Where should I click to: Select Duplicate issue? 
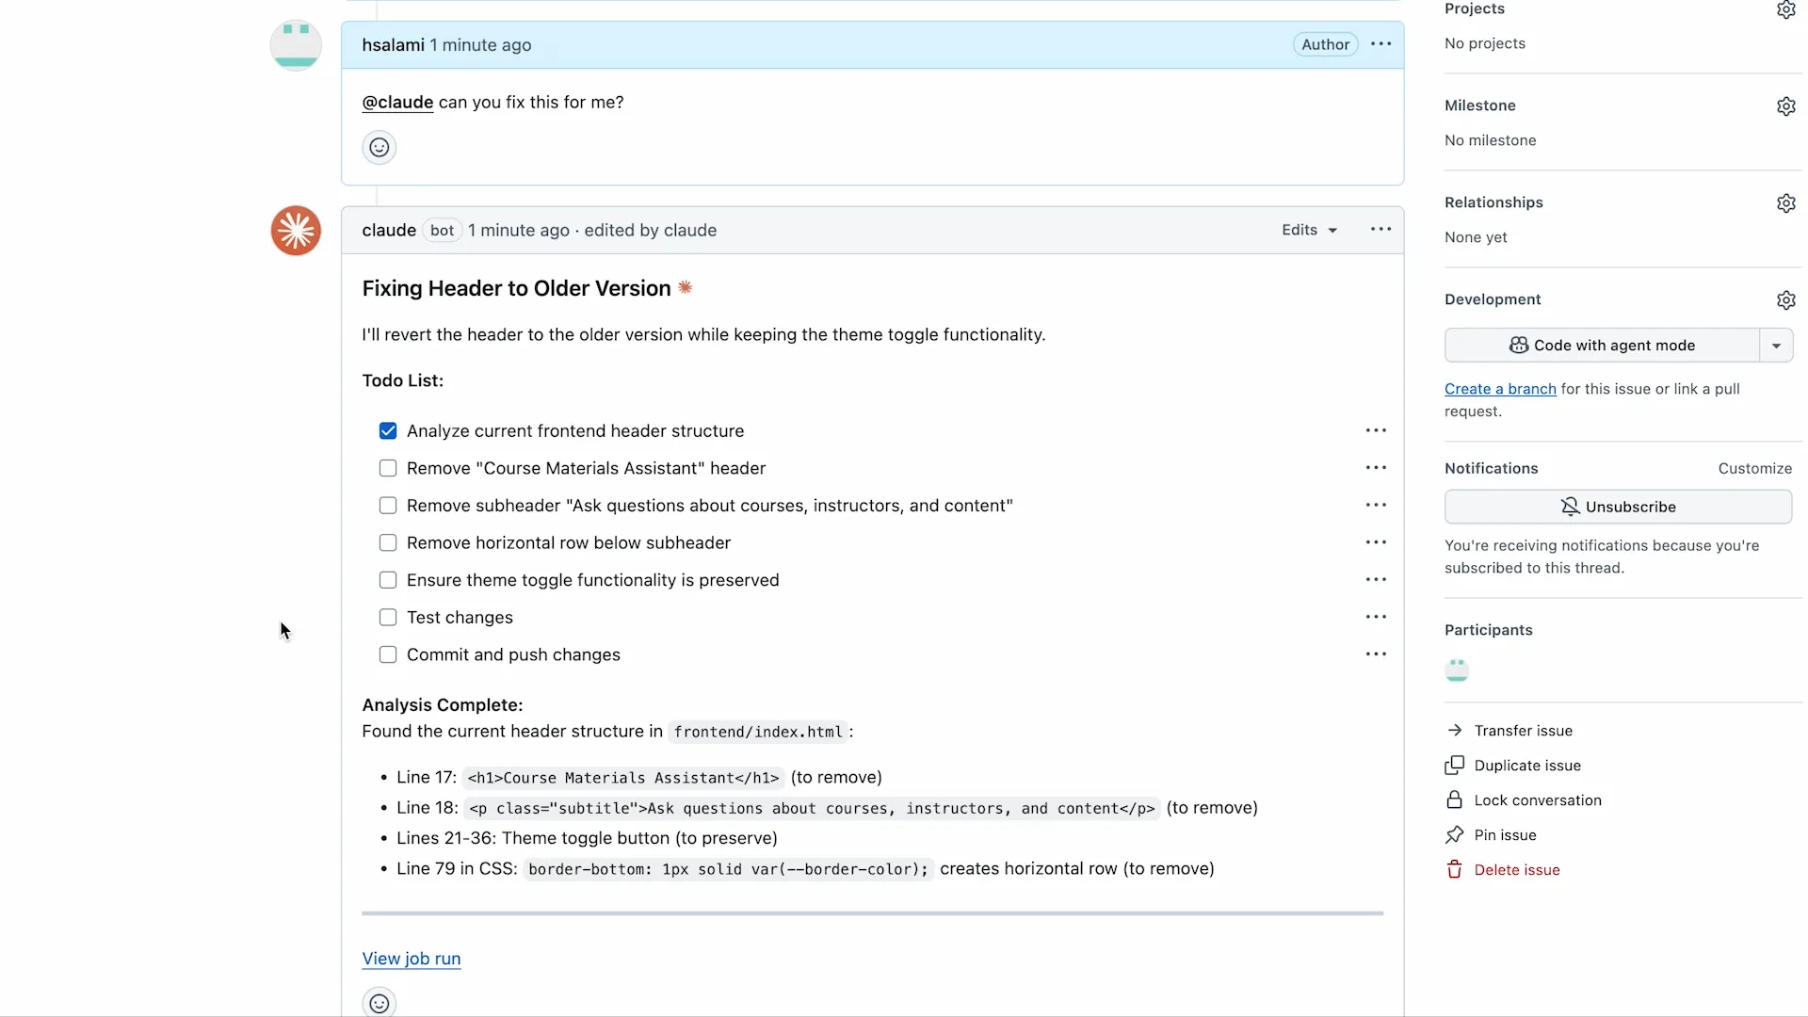(x=1527, y=766)
